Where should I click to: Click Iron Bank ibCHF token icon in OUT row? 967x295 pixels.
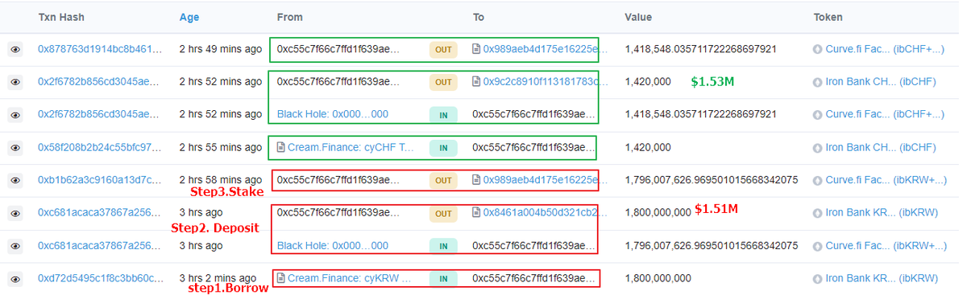818,82
